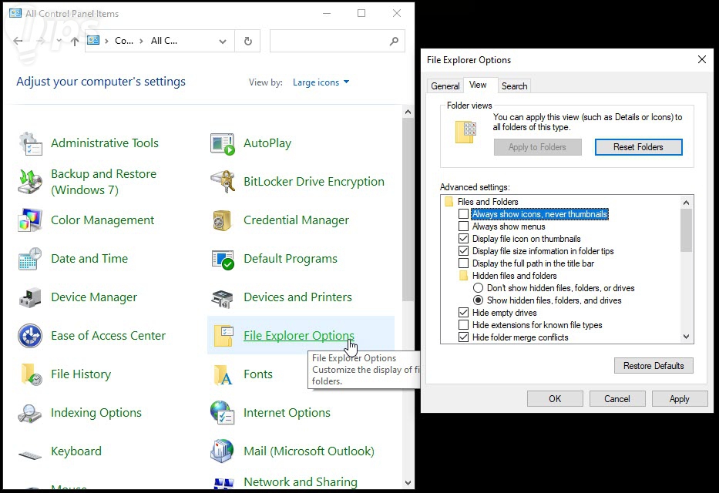Uncheck Hide empty drives
This screenshot has width=719, height=493.
coord(463,313)
